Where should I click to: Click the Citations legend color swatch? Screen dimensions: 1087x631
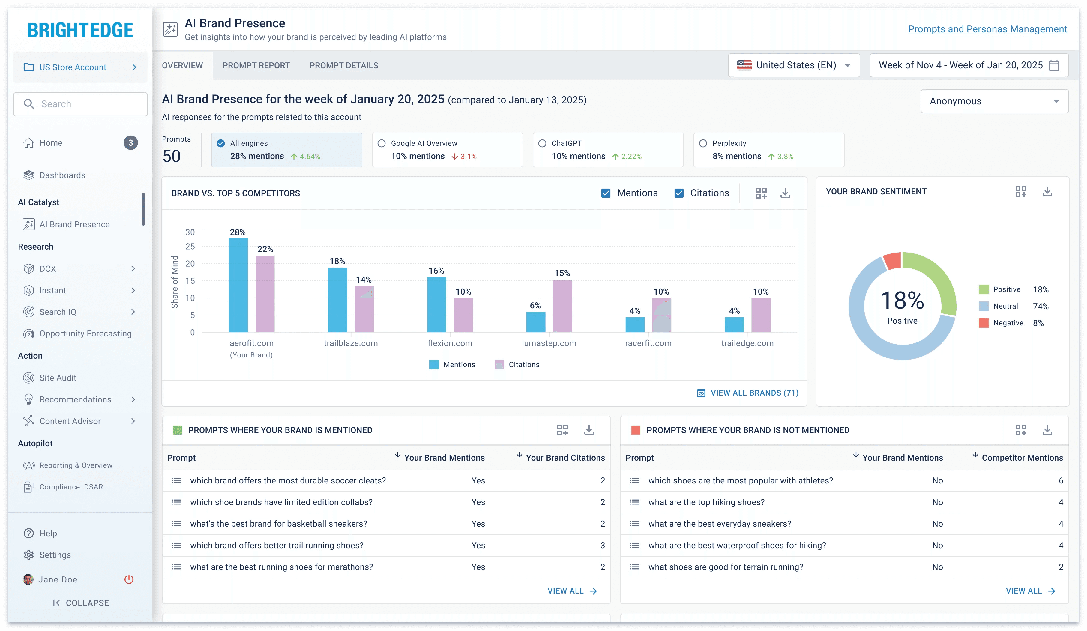(x=499, y=364)
